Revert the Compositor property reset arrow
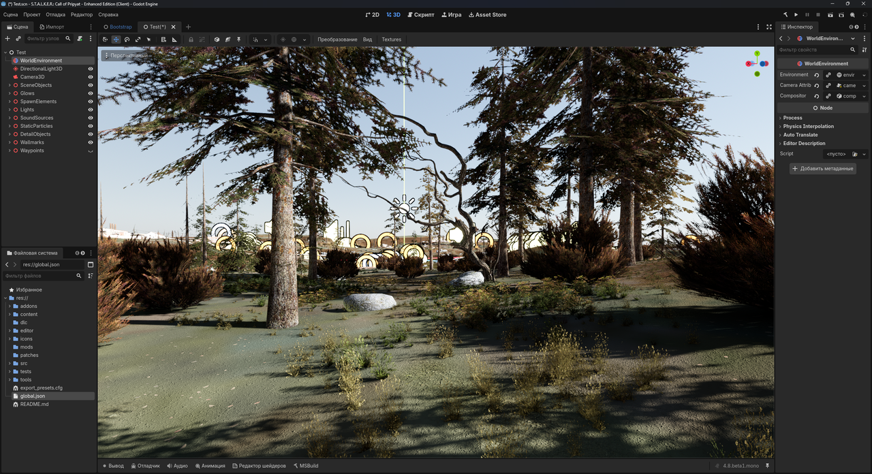Screen dimensions: 872x474 coord(817,96)
